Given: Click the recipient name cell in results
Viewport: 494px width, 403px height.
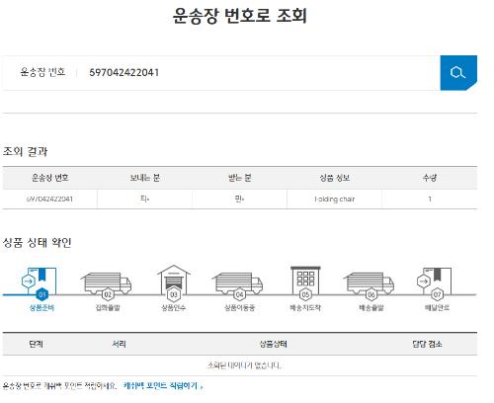Looking at the screenshot, I should point(239,199).
